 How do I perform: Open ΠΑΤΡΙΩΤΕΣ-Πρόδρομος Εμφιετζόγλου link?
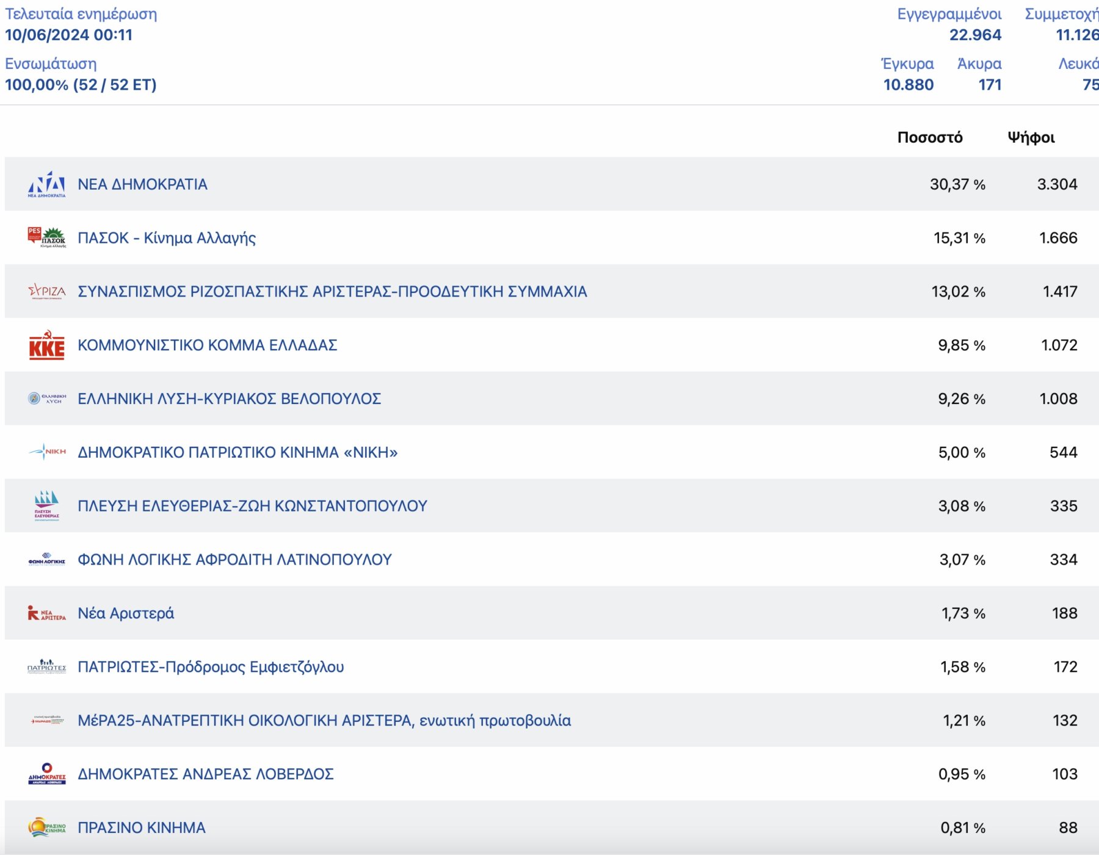pos(211,667)
